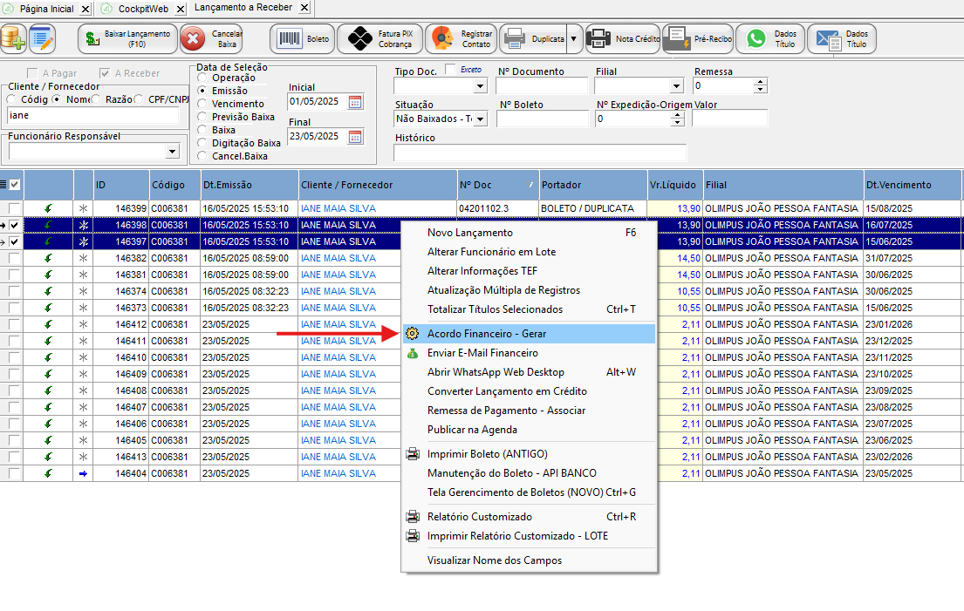
Task: Click grid options icon in header corner
Action: click(3, 184)
